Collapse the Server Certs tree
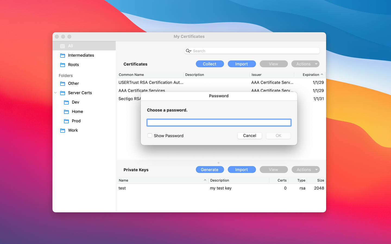 55,93
